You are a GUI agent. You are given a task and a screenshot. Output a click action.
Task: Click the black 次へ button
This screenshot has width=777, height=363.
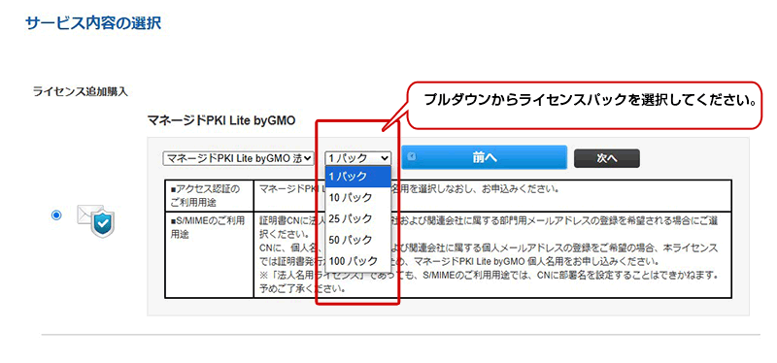[606, 158]
